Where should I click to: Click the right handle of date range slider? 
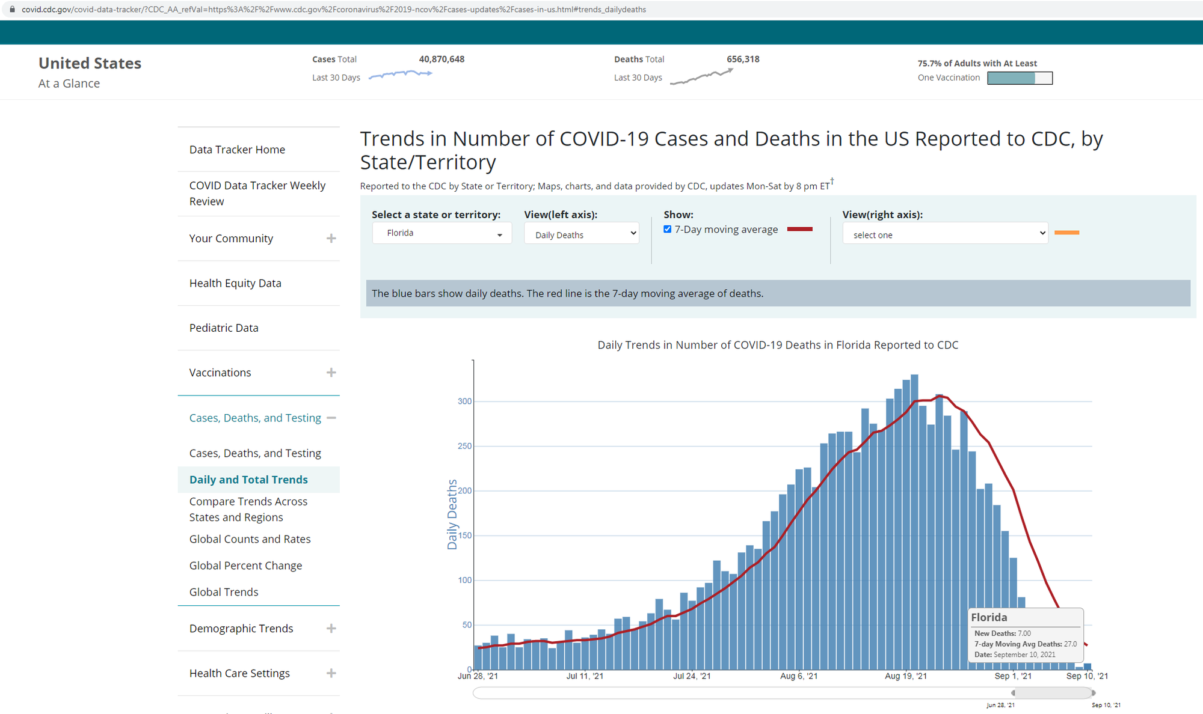coord(1093,693)
